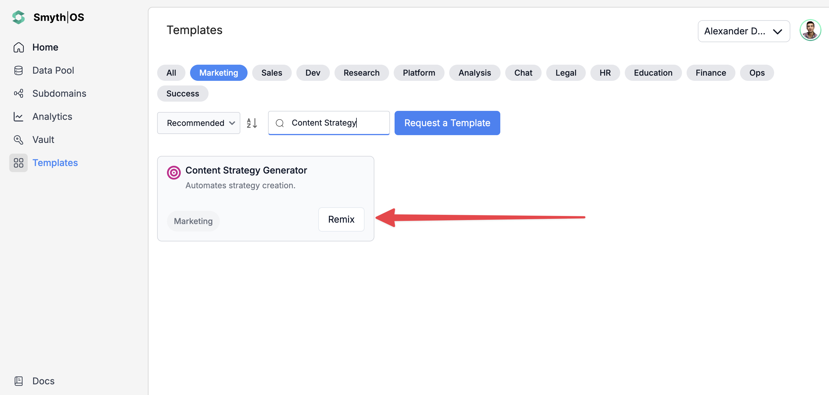Image resolution: width=829 pixels, height=395 pixels.
Task: Expand the Recommended sort dropdown
Action: 198,123
